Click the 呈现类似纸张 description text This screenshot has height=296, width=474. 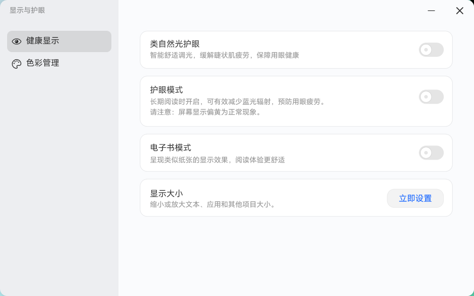pos(218,160)
